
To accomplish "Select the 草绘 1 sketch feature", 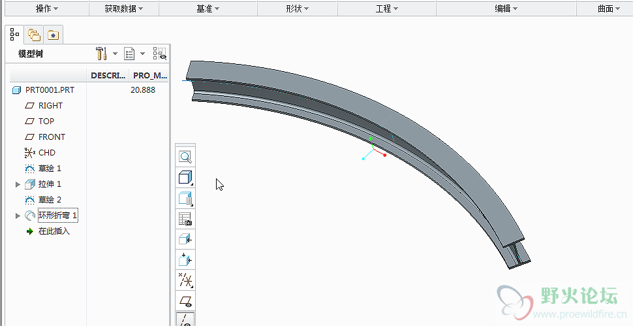I will tap(50, 168).
